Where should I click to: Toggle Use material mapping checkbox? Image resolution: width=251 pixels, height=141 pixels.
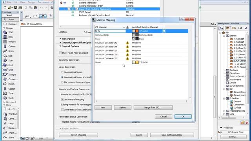pyautogui.click(x=62, y=99)
